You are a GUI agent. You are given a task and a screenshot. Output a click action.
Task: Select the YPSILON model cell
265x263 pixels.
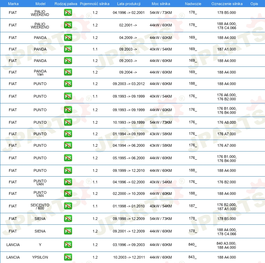pos(40,257)
